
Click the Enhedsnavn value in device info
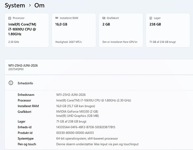coord(71,95)
